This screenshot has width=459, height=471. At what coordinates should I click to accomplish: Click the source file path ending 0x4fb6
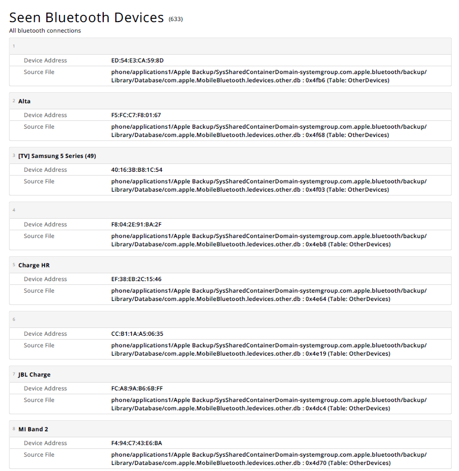coord(269,76)
